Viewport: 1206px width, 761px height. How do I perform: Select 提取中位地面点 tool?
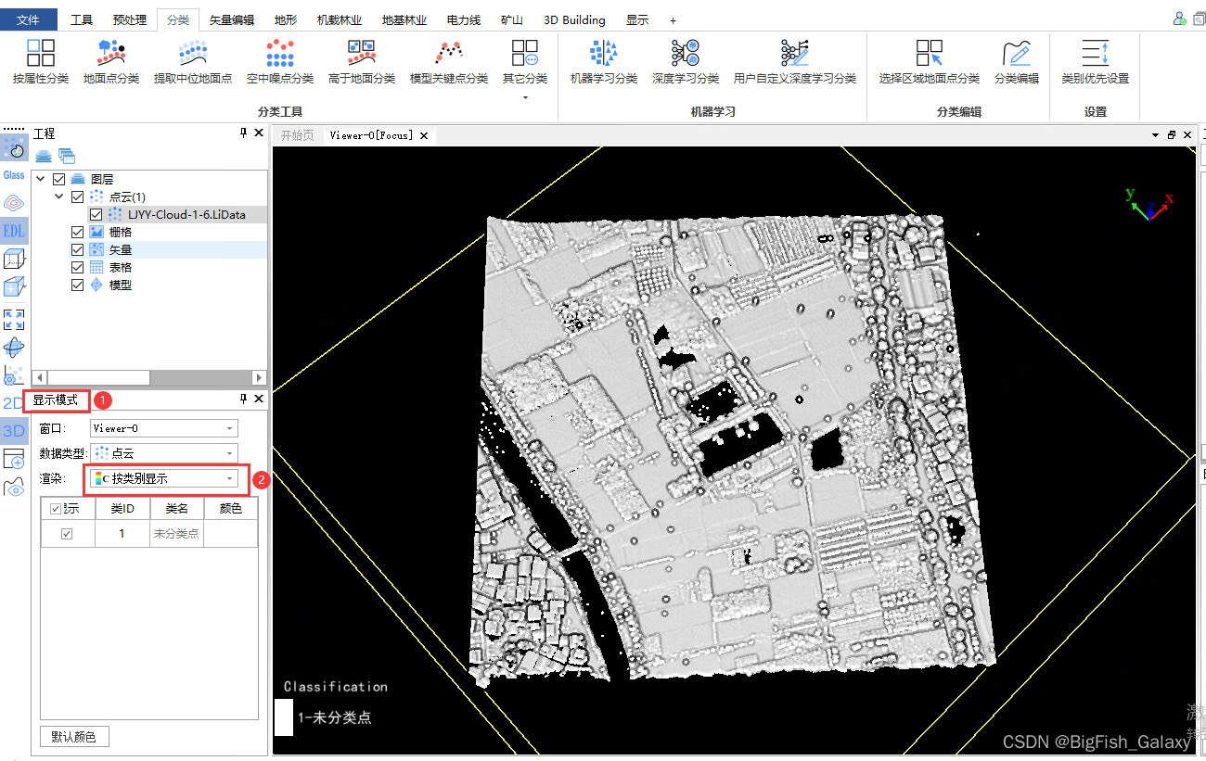pos(193,61)
